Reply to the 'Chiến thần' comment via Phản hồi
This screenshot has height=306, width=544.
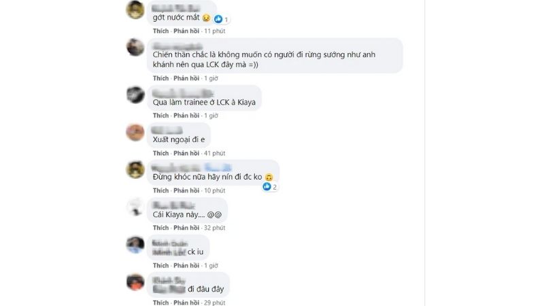[186, 78]
